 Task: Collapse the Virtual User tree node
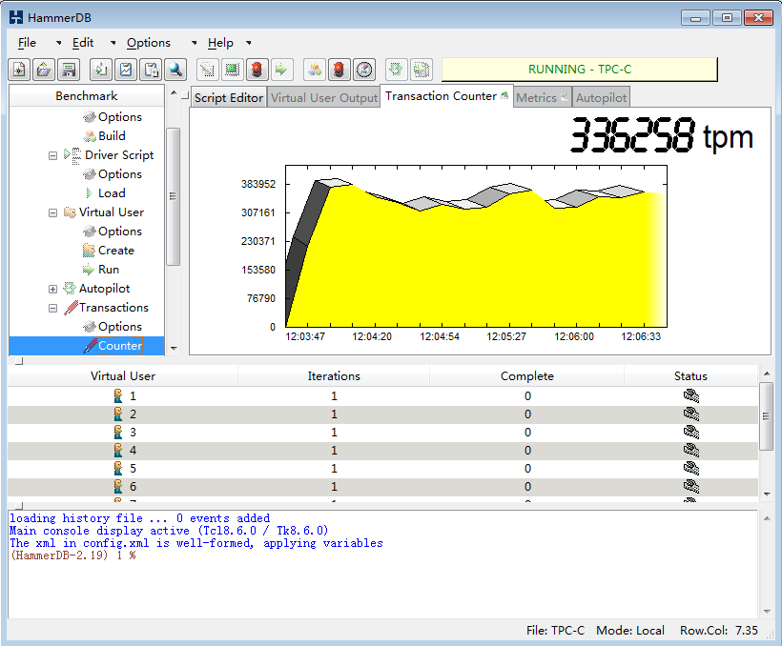(52, 212)
